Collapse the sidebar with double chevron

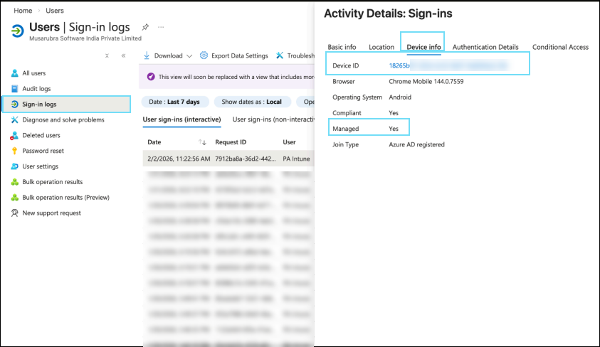(x=123, y=55)
